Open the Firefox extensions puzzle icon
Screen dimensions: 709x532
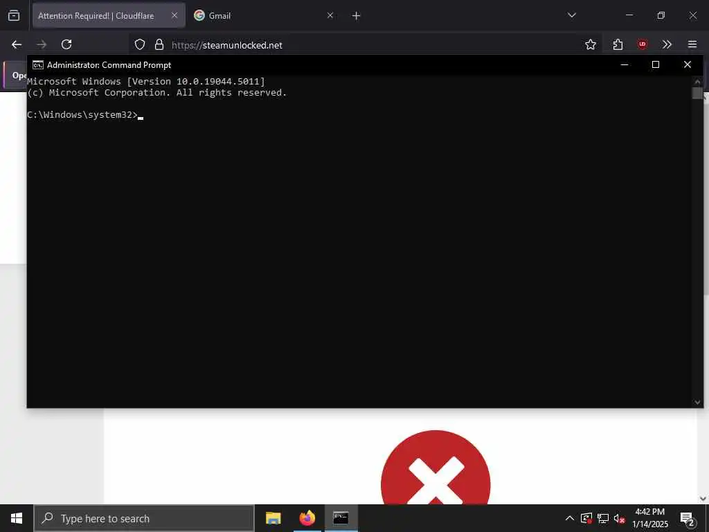pos(618,44)
